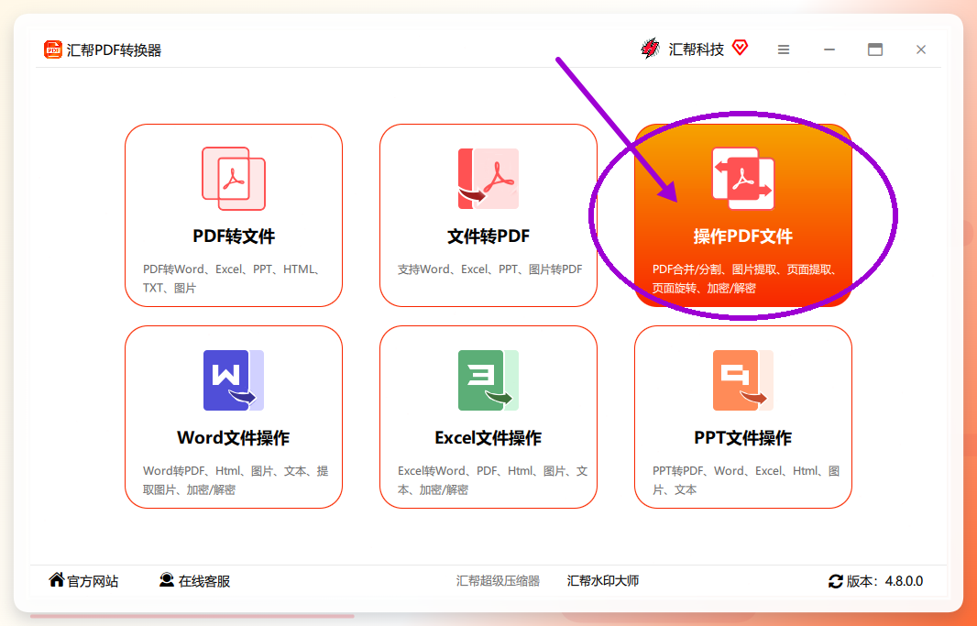Click the PPT文件操作 orange icon

742,380
